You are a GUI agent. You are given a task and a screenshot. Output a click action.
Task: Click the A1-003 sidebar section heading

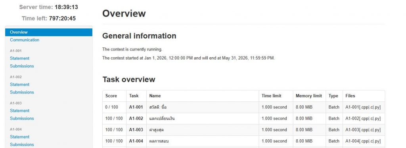click(16, 103)
